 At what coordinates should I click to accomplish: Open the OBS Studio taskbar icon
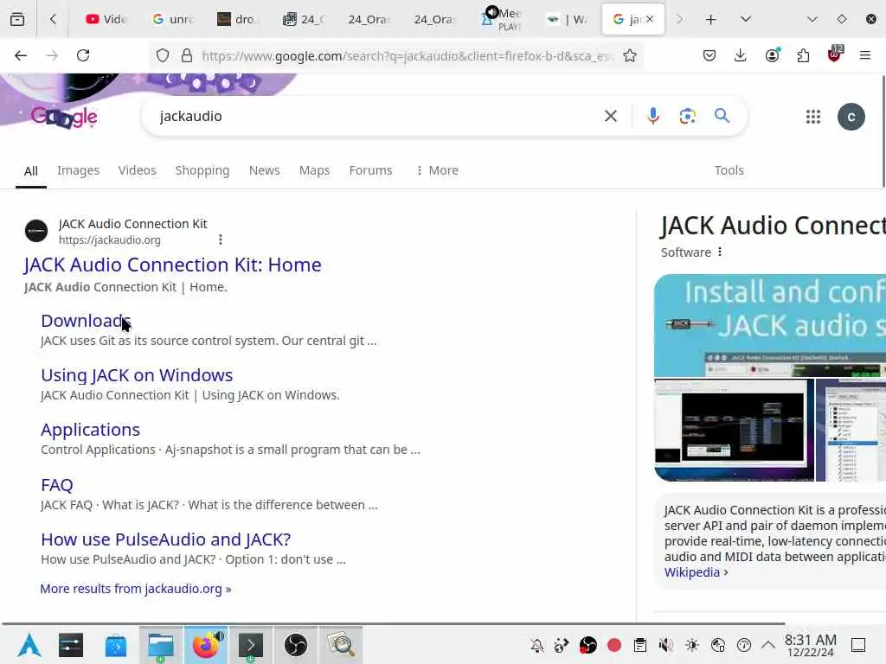tap(296, 645)
